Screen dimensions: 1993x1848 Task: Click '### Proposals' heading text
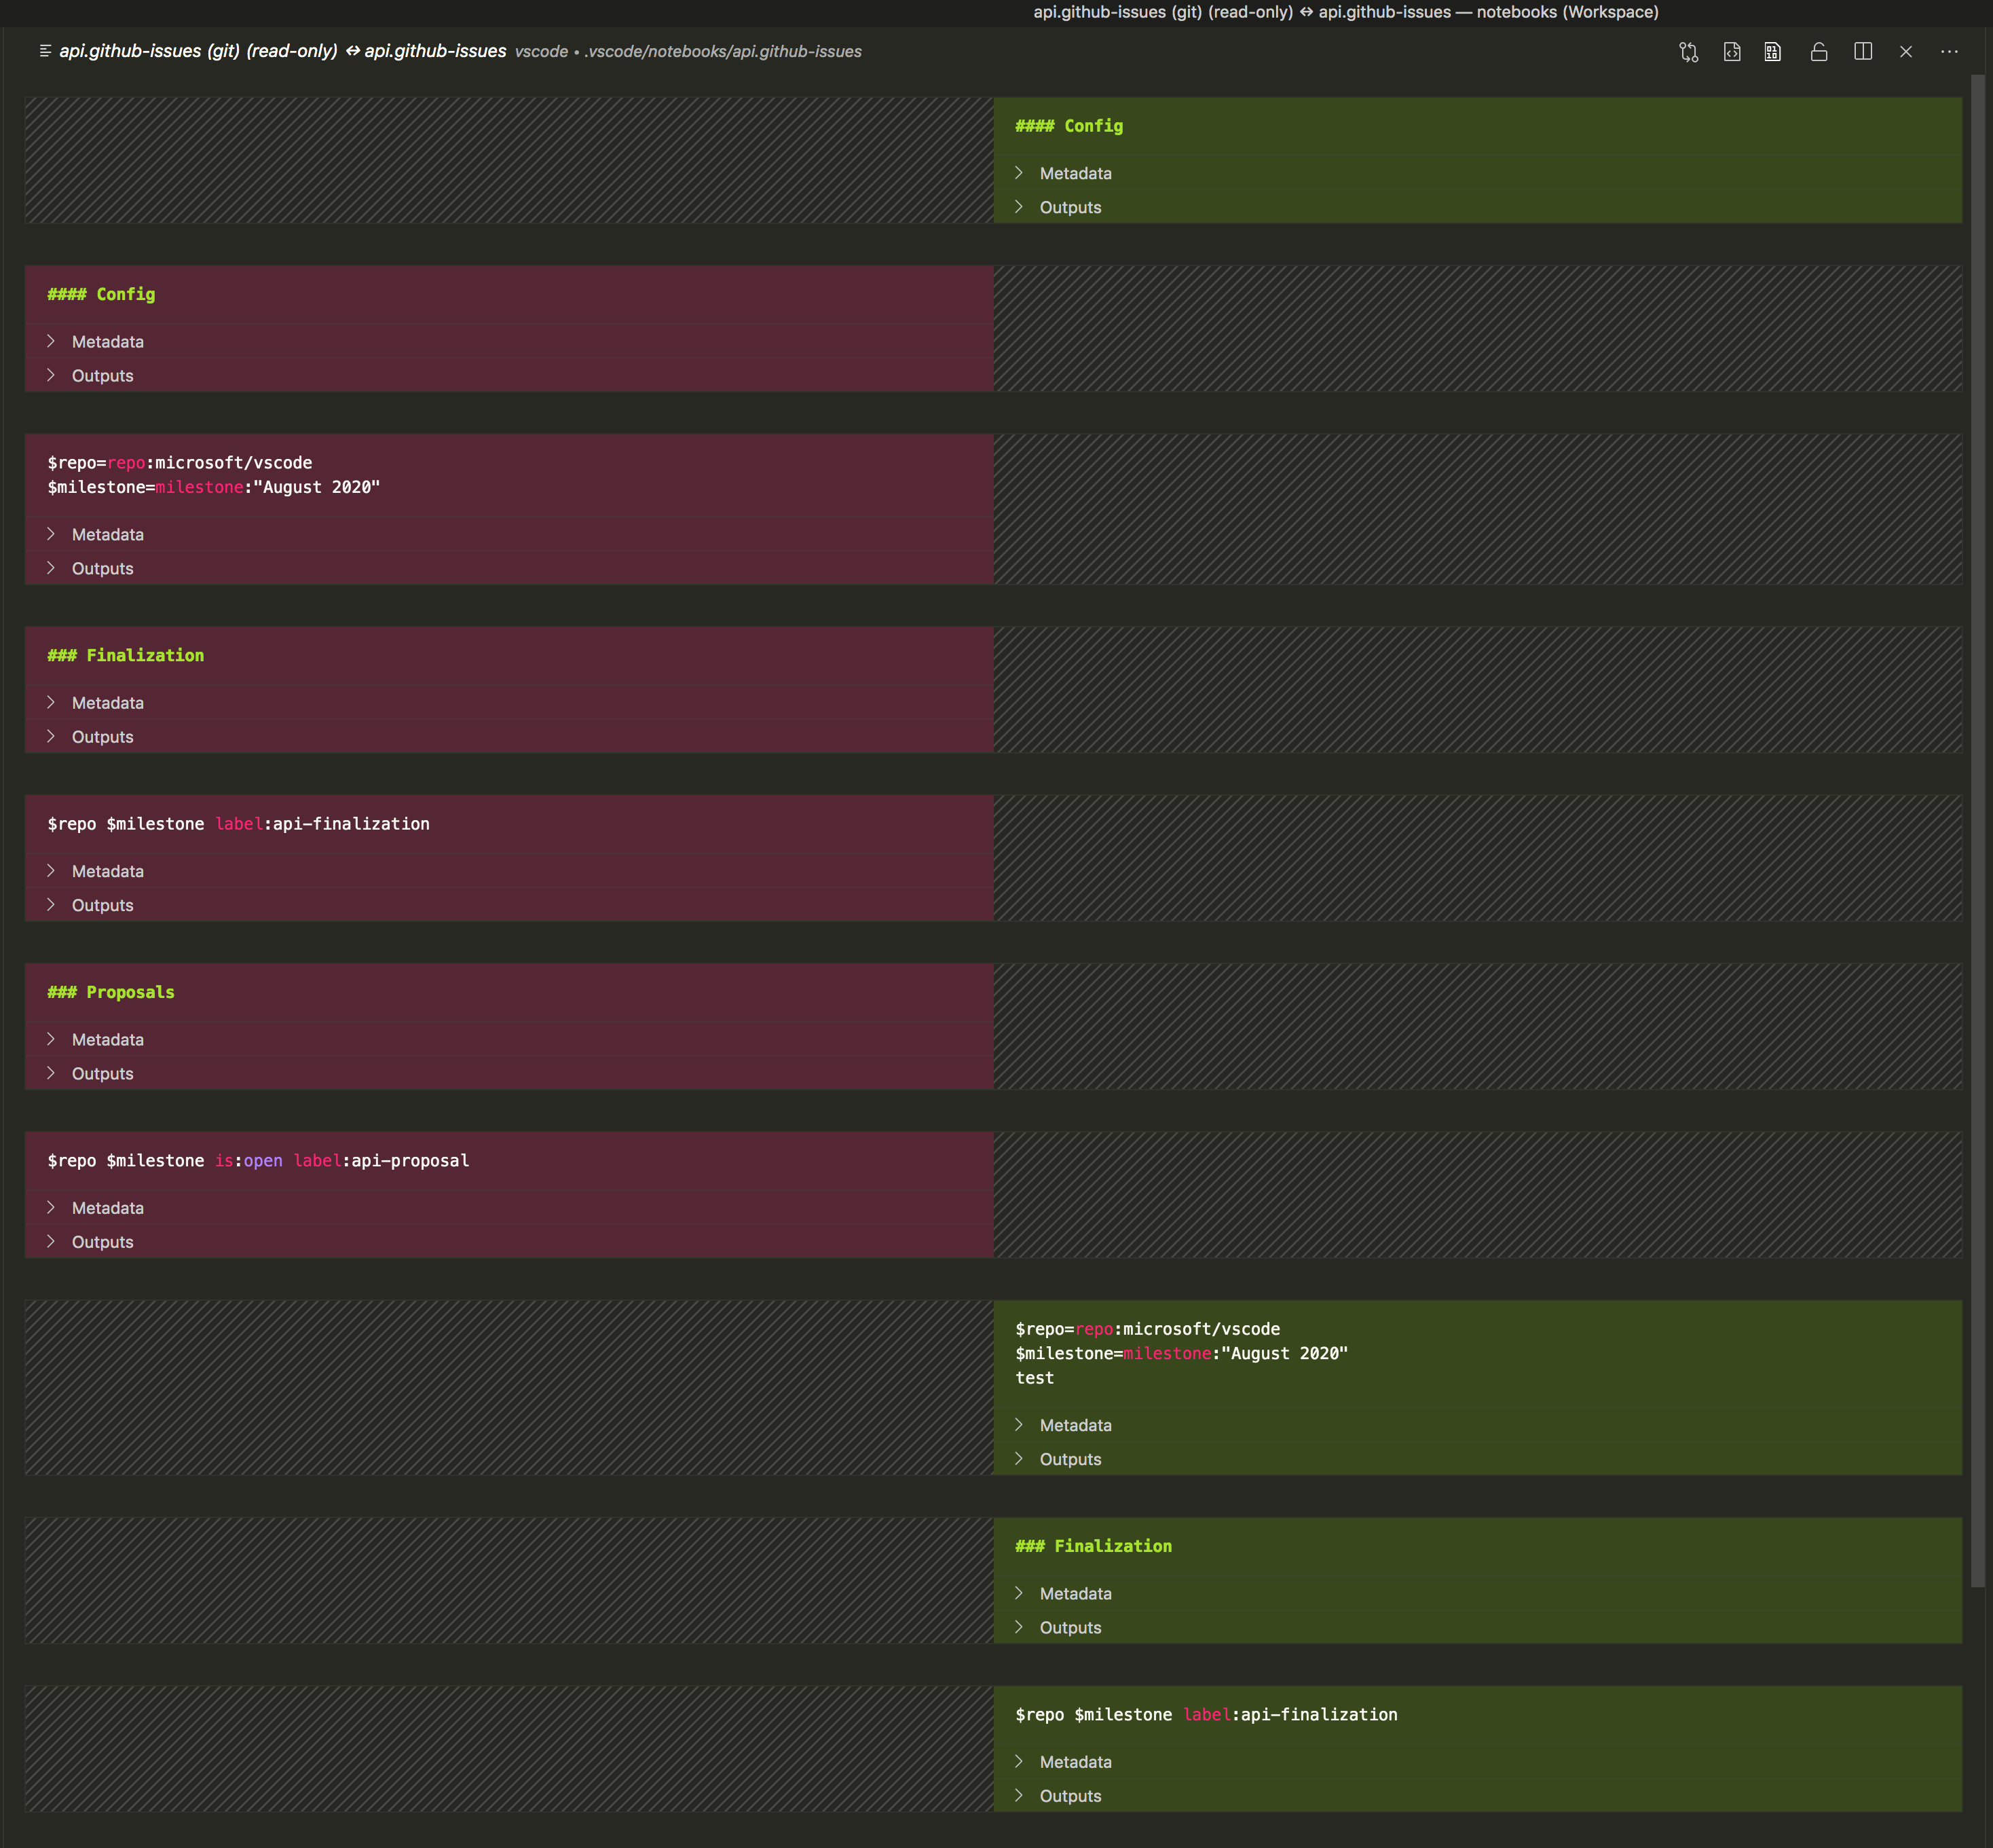pos(111,992)
